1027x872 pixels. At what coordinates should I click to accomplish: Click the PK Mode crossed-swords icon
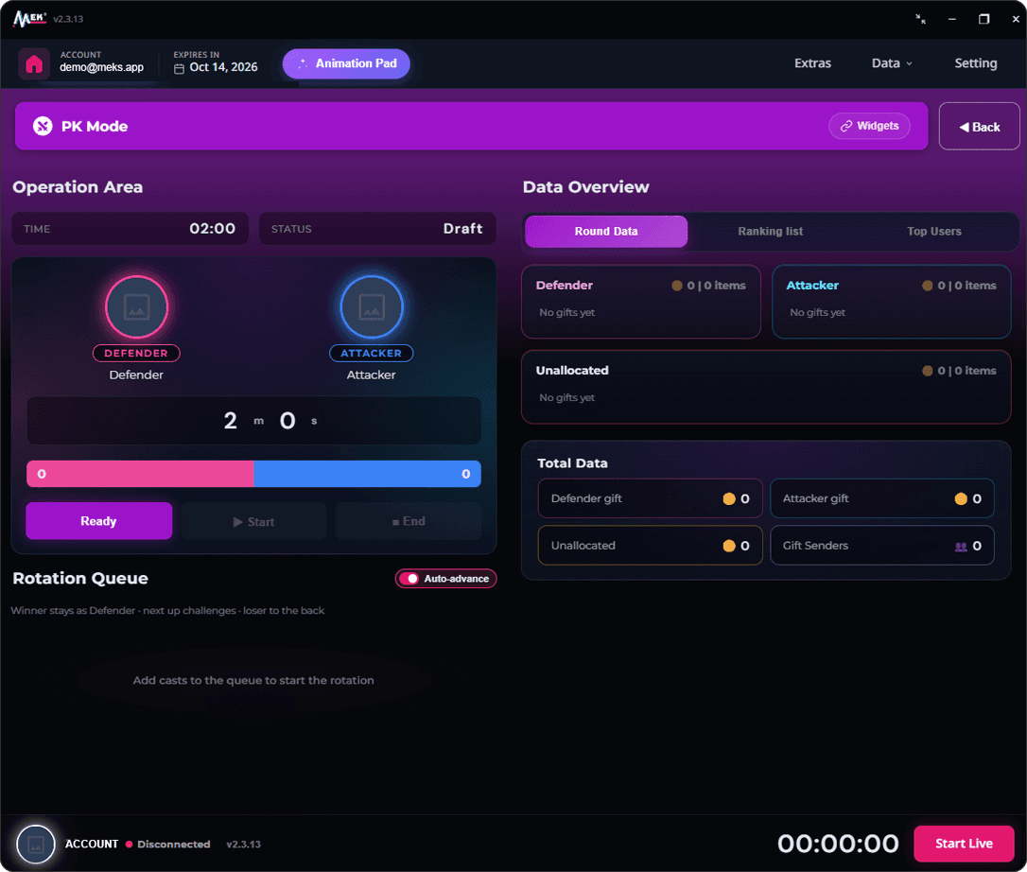tap(43, 126)
